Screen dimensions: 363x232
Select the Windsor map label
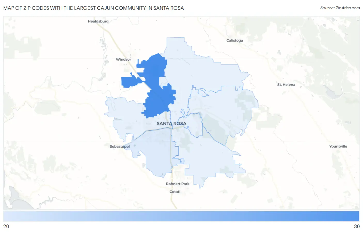(x=123, y=59)
